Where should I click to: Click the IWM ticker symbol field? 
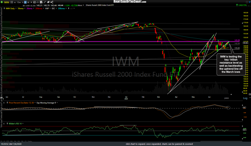pyautogui.click(x=7, y=2)
